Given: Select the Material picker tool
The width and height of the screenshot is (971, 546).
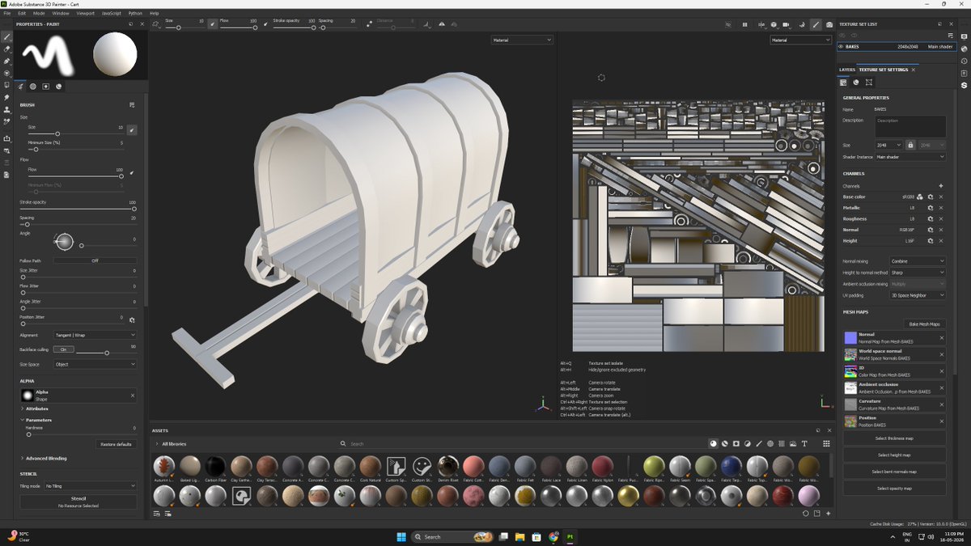Looking at the screenshot, I should [6, 121].
